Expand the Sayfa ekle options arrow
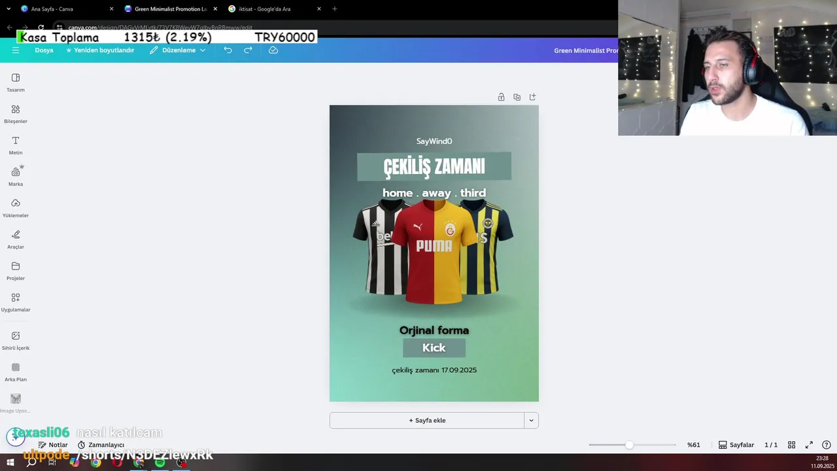 (531, 421)
